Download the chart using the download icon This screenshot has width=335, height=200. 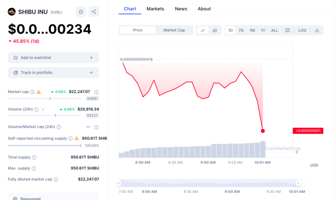[x=317, y=30]
